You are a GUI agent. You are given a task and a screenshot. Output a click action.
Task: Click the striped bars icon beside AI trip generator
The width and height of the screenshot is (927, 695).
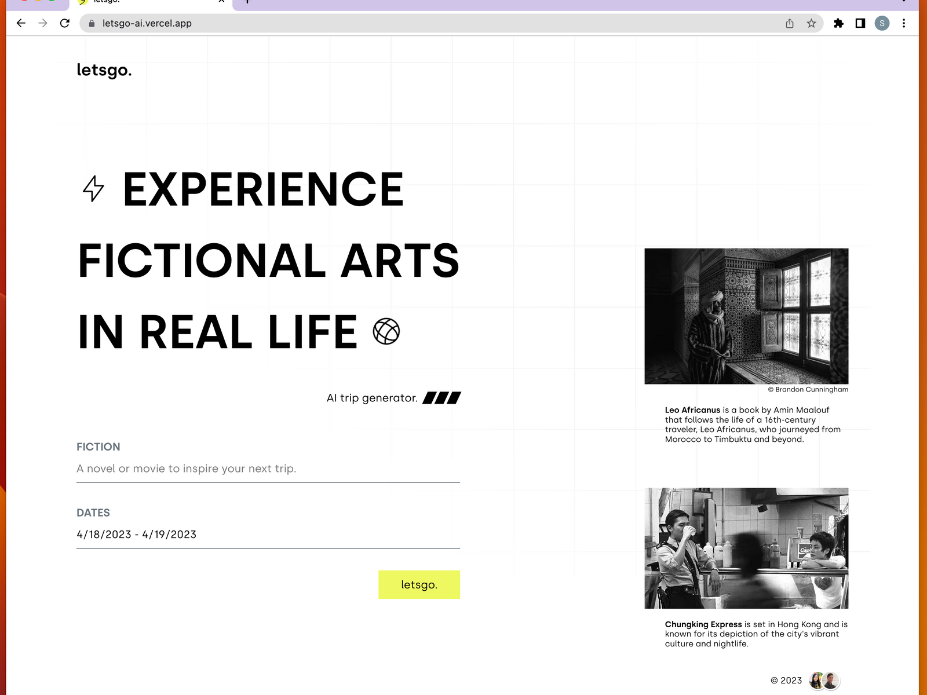(441, 398)
